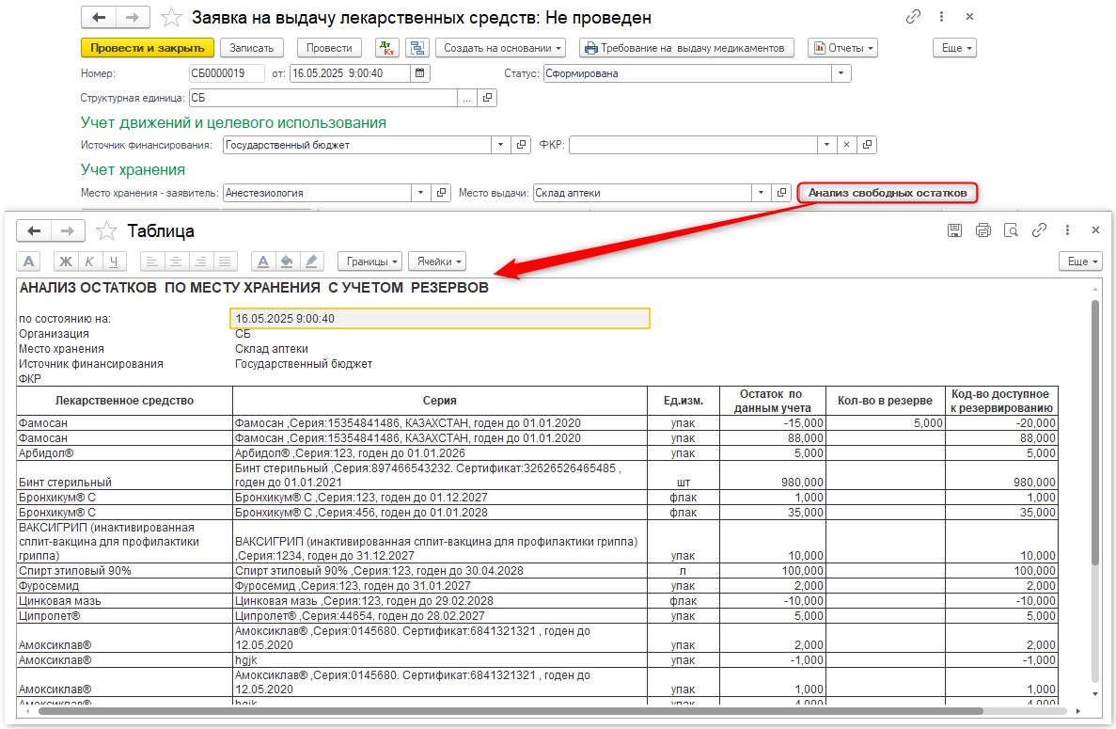This screenshot has height=729, width=1116.
Task: Print Требование на выдачу медикаментов
Action: point(686,48)
